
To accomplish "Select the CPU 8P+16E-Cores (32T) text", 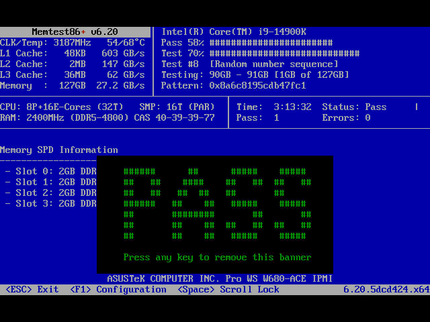I will [62, 107].
